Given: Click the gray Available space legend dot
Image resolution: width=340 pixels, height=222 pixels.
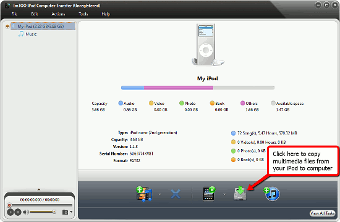Looking at the screenshot, I should point(273,103).
